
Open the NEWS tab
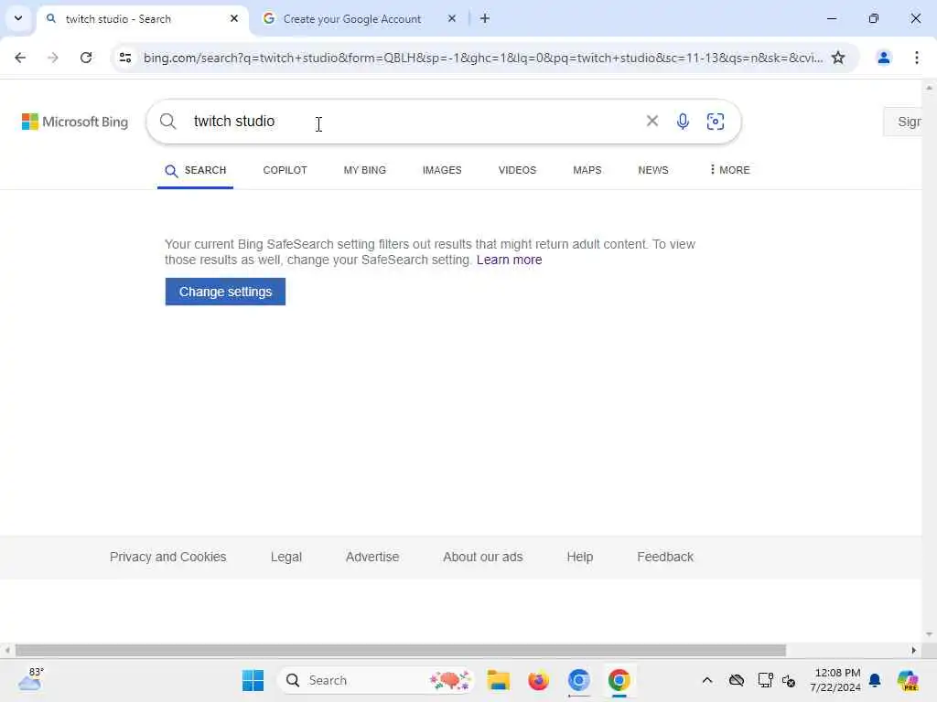pos(653,170)
